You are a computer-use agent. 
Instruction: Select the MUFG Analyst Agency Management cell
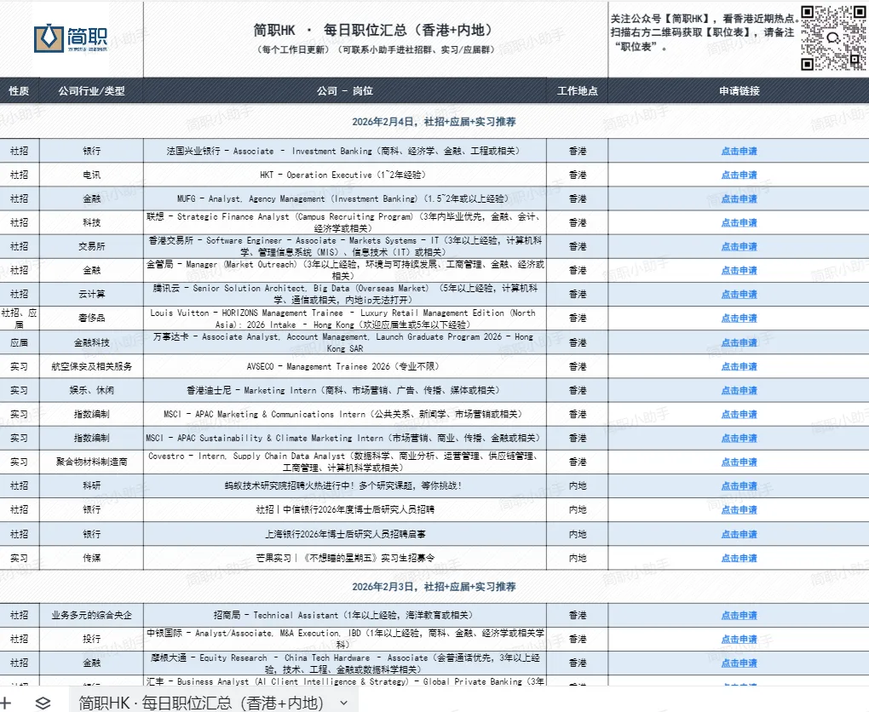pyautogui.click(x=345, y=198)
